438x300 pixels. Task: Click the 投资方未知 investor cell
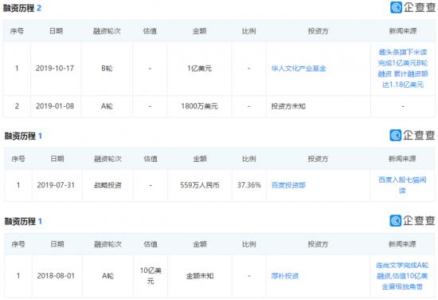tap(288, 106)
